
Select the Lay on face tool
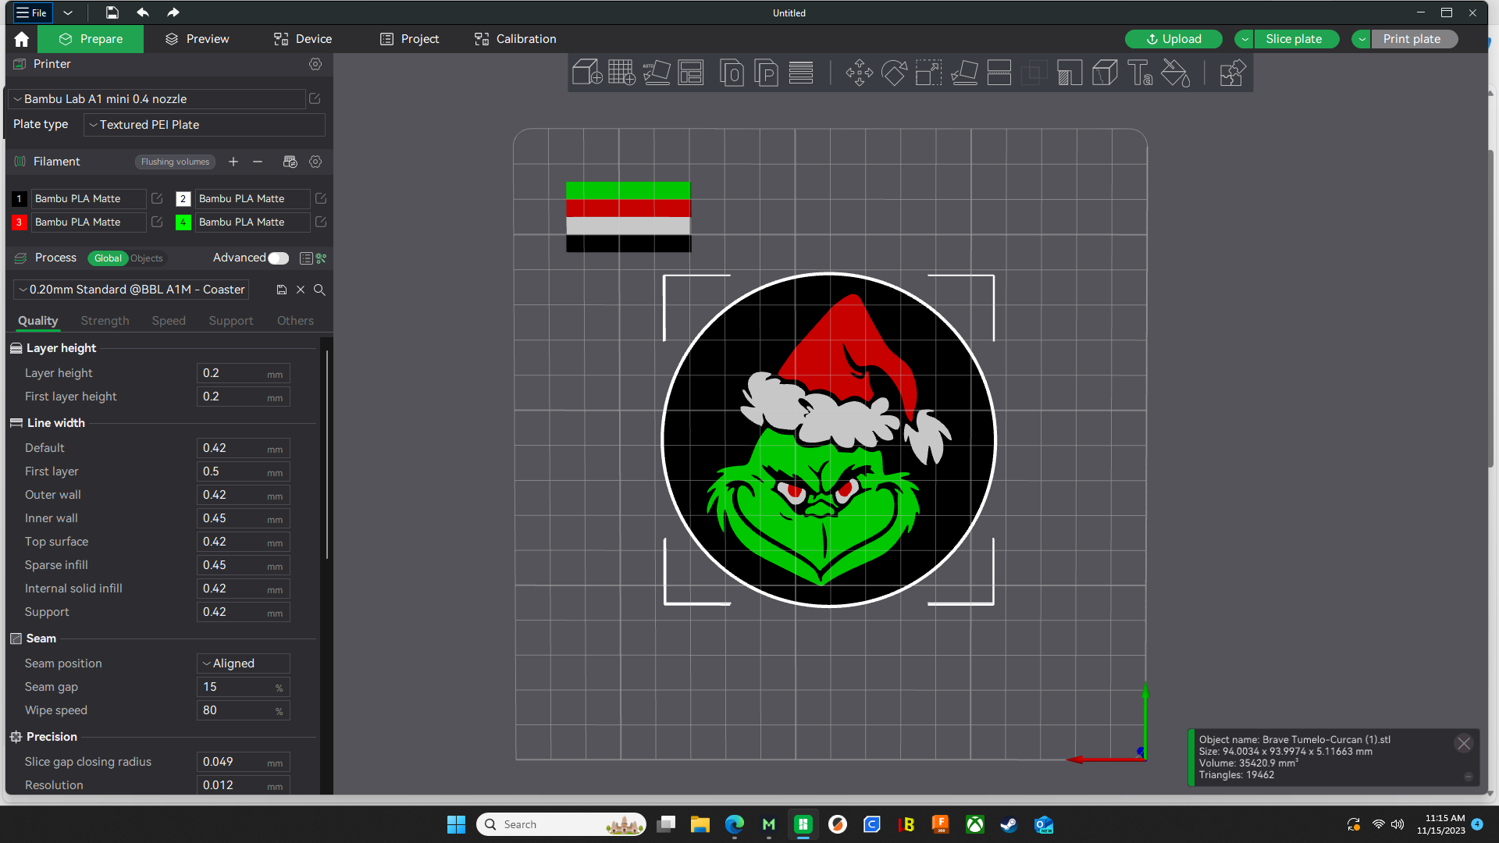[964, 73]
